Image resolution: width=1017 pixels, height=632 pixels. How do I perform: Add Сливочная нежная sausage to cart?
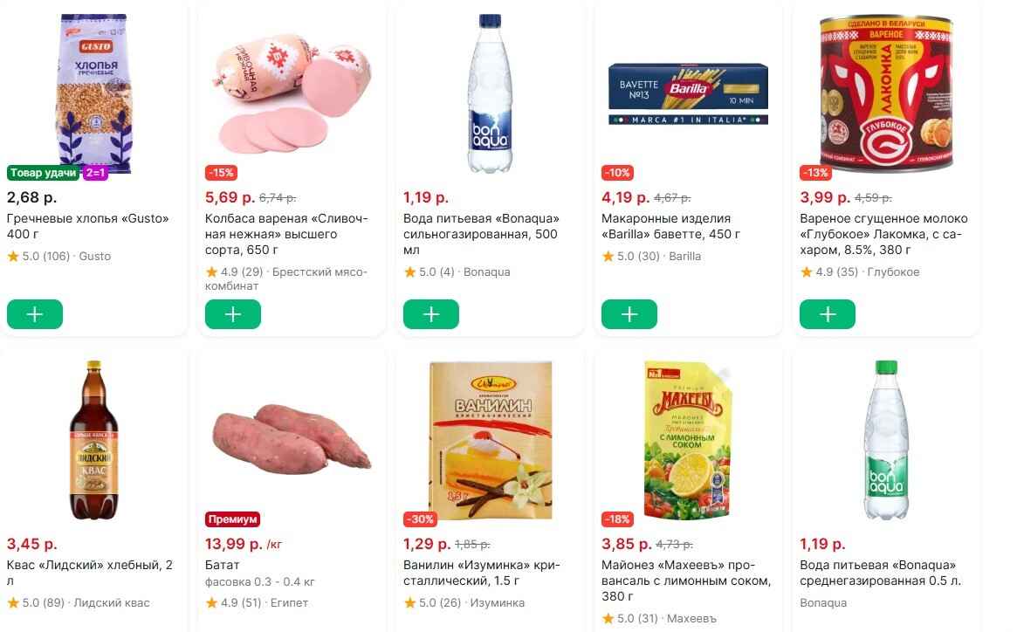coord(233,314)
